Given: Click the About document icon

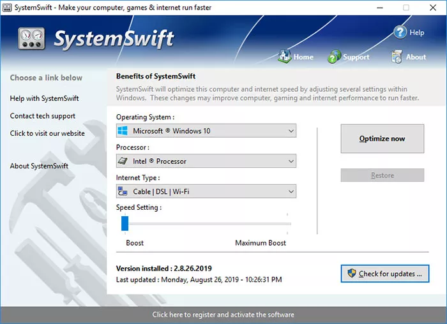Looking at the screenshot, I should click(397, 56).
